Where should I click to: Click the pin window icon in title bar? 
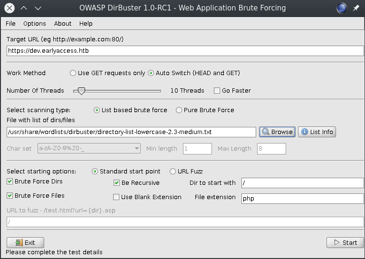356,8
